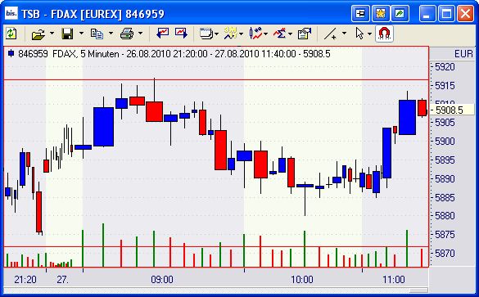Click the 11:00 time axis label

click(x=394, y=280)
